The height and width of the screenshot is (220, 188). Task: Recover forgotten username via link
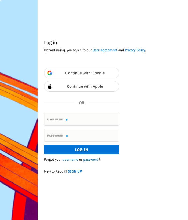click(71, 160)
